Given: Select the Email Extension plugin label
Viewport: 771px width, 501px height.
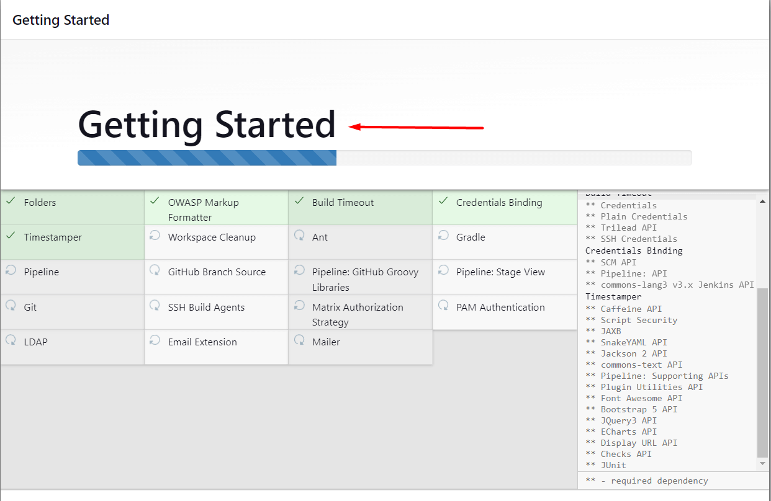Looking at the screenshot, I should 202,342.
